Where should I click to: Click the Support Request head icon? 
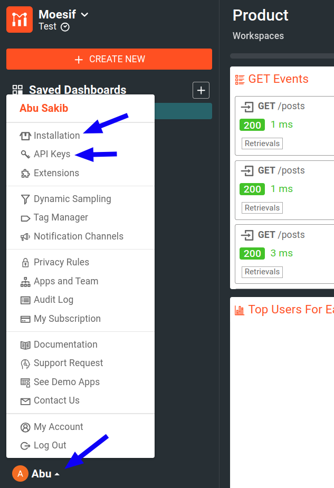[x=25, y=364]
